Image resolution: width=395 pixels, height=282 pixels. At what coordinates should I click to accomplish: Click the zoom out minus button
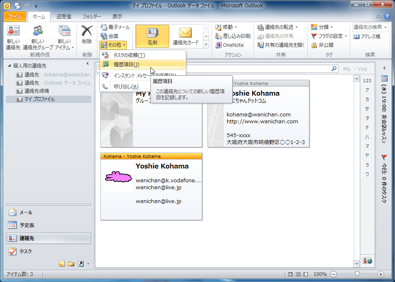click(x=333, y=274)
